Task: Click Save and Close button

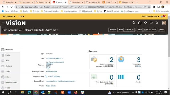Action: point(150,30)
